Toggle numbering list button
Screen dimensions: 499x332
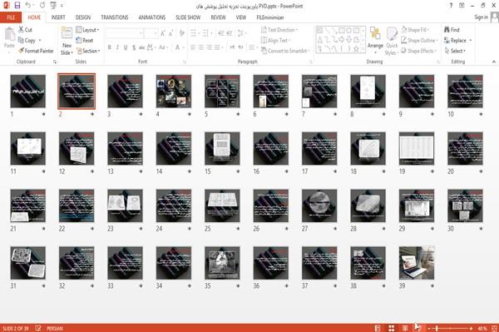coord(205,32)
